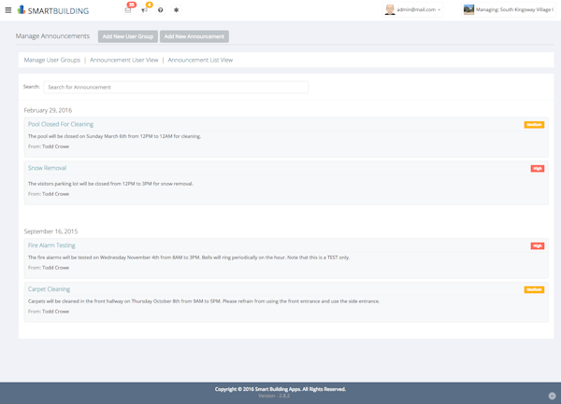Click the admin user avatar
The width and height of the screenshot is (561, 404).
click(x=390, y=9)
